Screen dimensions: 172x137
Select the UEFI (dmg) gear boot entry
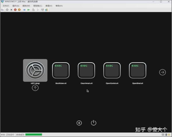(35, 70)
